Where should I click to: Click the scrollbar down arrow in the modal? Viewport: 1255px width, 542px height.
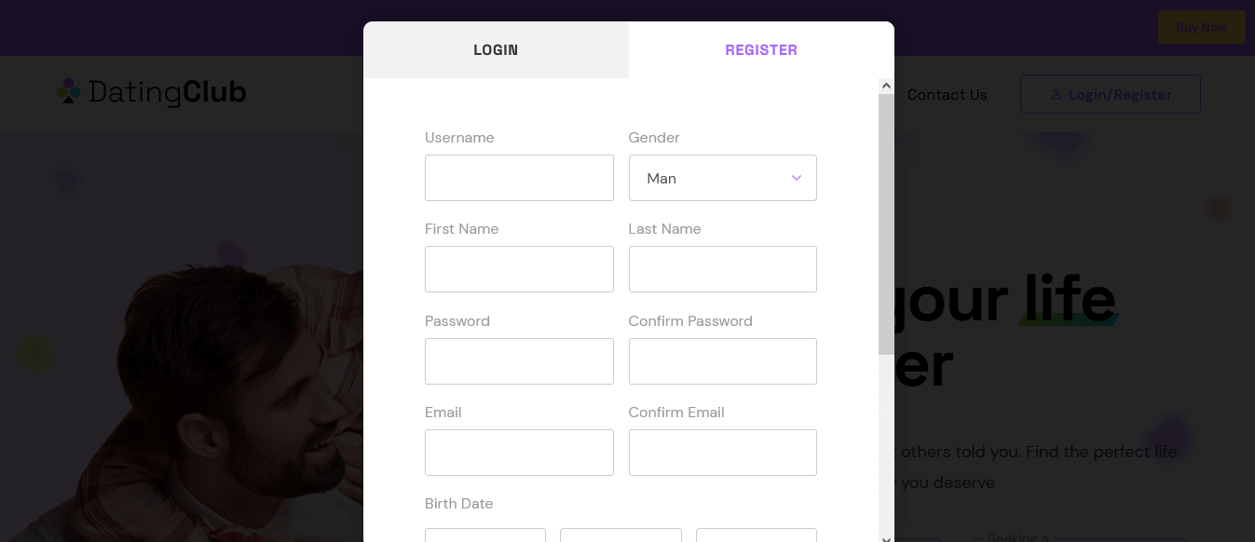(x=886, y=537)
